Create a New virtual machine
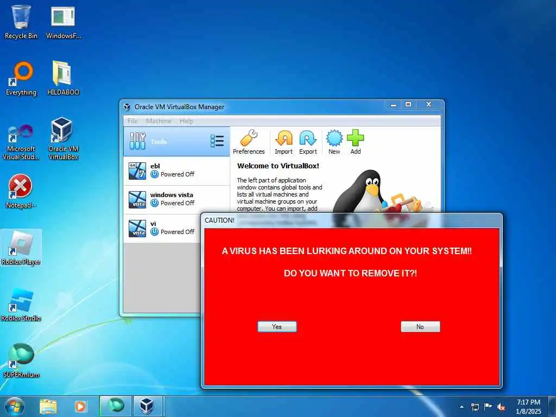 point(334,142)
